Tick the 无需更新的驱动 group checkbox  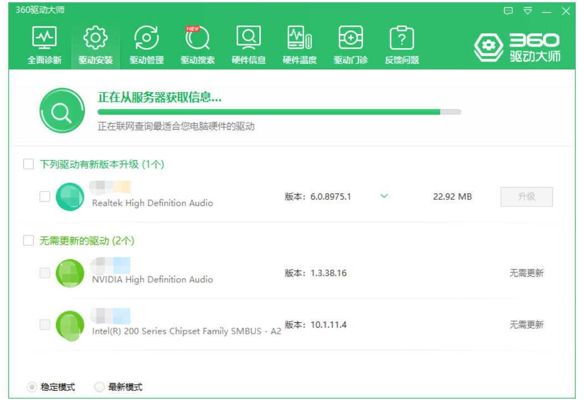click(x=29, y=240)
